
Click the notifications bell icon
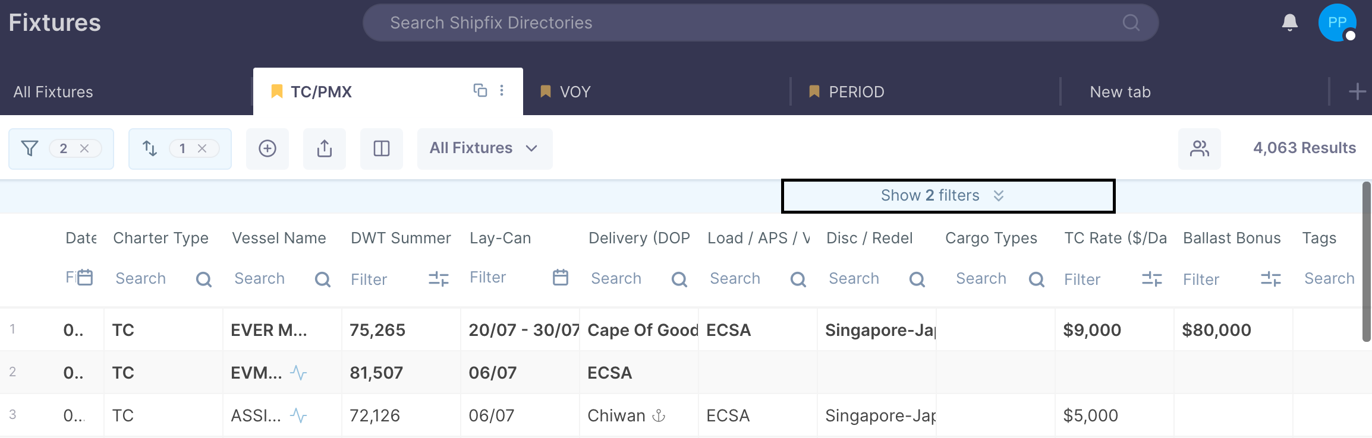coord(1289,23)
